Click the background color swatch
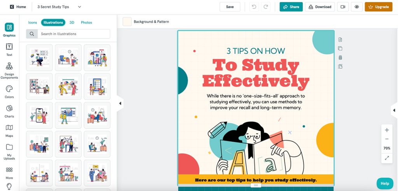Image resolution: width=398 pixels, height=191 pixels. click(127, 22)
